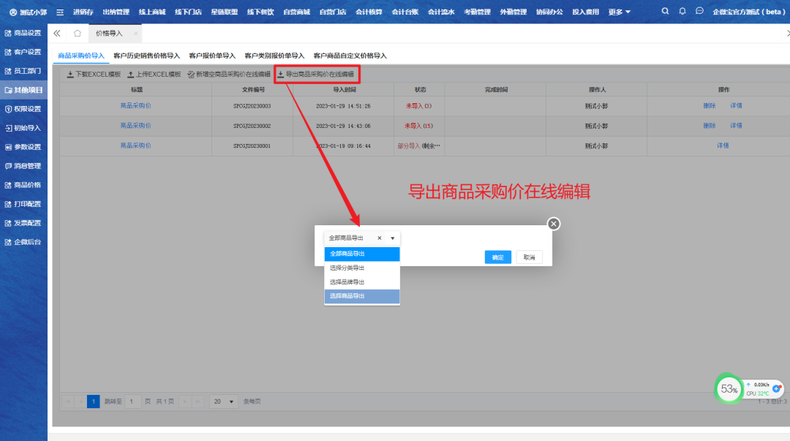Click the home icon in tab bar
Screen dimensions: 790x441
[78, 34]
